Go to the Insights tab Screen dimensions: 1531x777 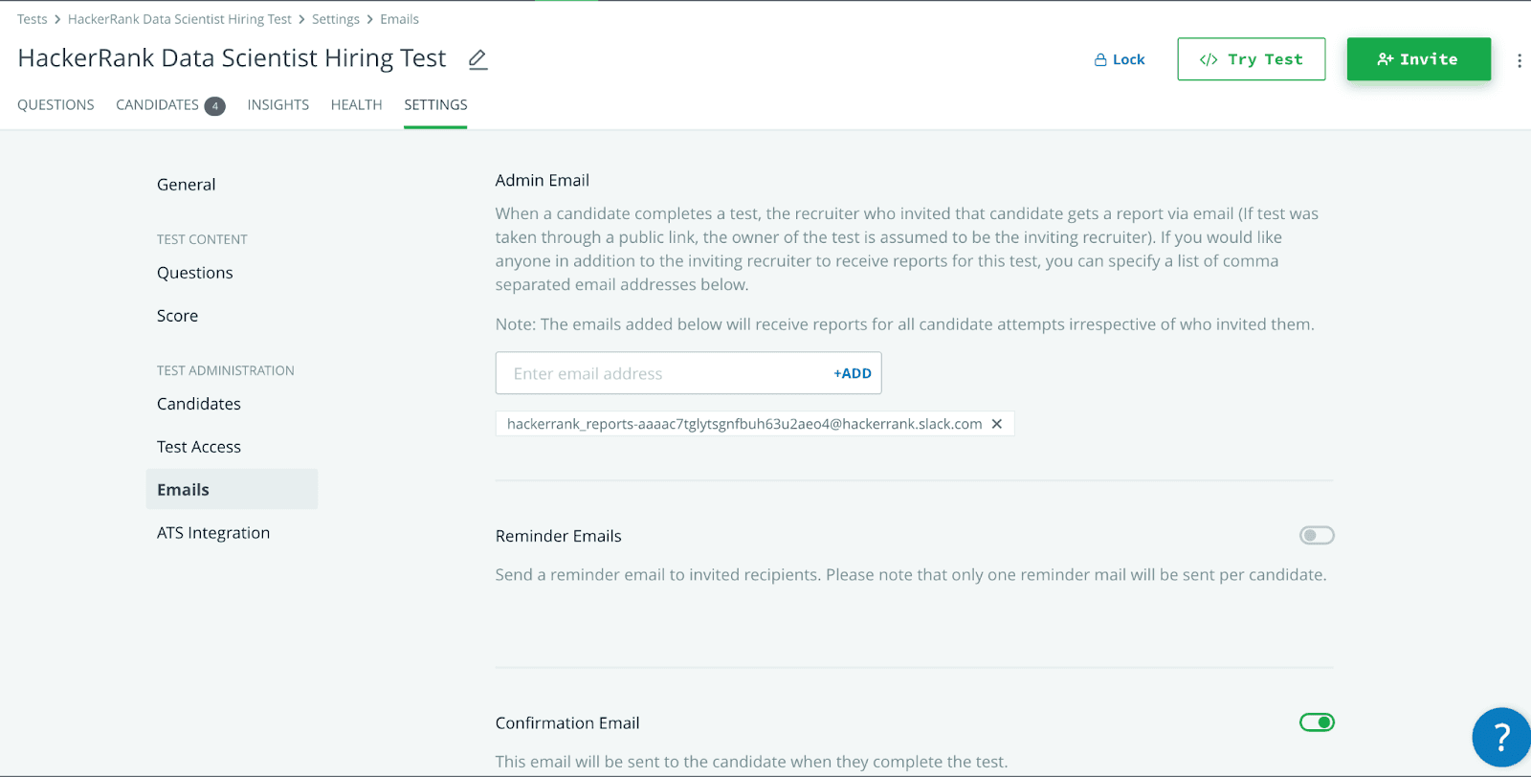coord(277,105)
